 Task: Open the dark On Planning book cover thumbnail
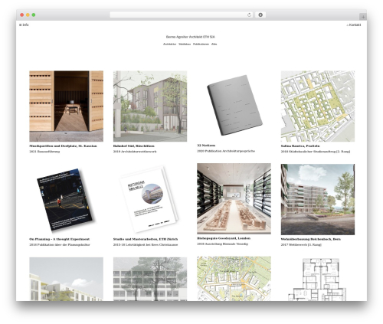tap(66, 199)
